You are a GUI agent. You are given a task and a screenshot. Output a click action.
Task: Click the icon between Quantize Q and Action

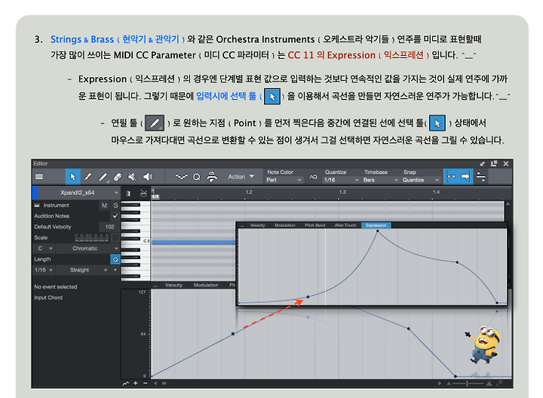click(x=212, y=177)
